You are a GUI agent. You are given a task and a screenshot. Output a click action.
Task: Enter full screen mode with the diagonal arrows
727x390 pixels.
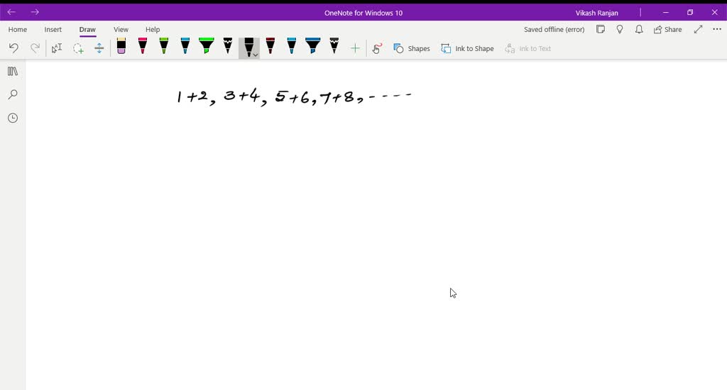pyautogui.click(x=699, y=29)
